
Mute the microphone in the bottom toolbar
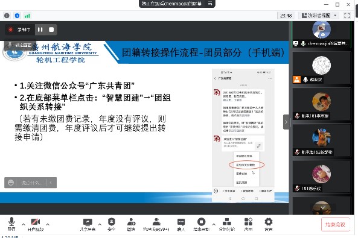pos(11,224)
